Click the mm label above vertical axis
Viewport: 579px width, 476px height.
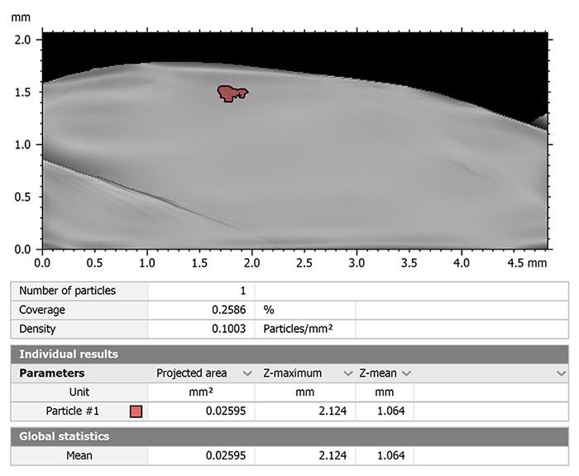tap(21, 17)
